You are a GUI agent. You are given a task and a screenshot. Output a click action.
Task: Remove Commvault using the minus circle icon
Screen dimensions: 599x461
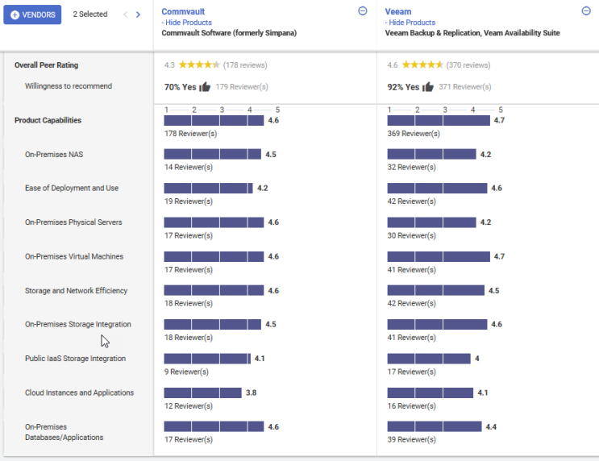(x=363, y=11)
